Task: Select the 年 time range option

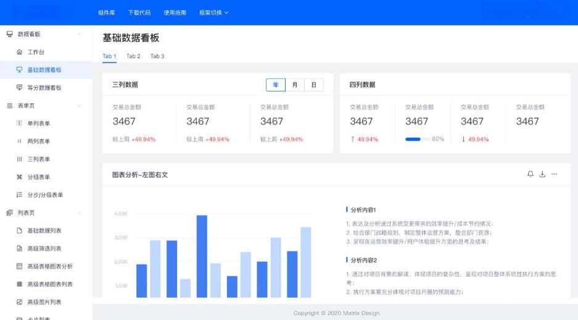Action: (x=276, y=85)
